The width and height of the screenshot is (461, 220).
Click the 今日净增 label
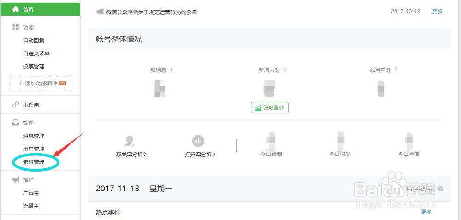tap(408, 154)
